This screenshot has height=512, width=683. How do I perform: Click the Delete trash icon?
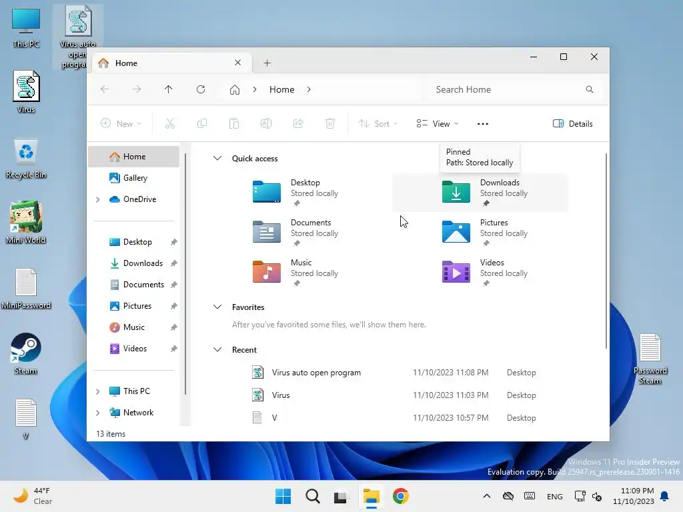[330, 123]
